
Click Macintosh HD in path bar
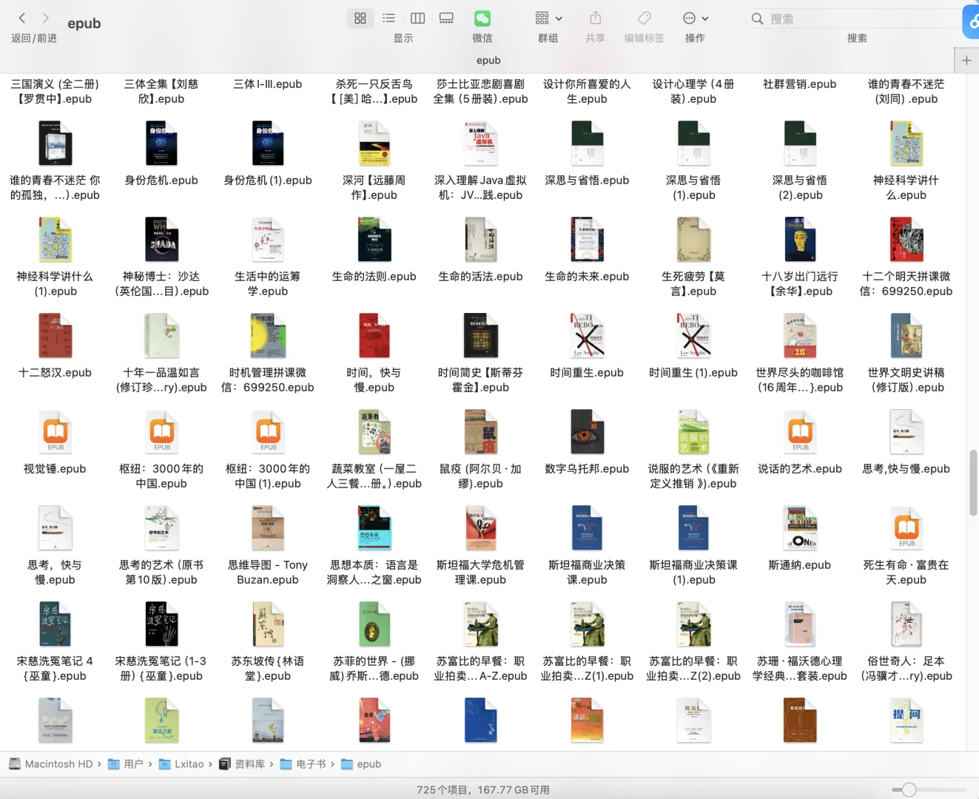tap(51, 764)
